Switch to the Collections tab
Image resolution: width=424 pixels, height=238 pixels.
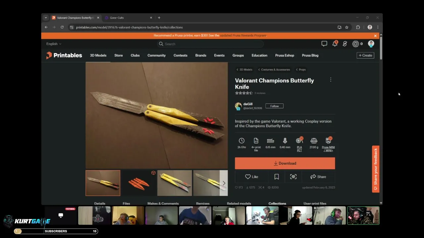point(277,203)
